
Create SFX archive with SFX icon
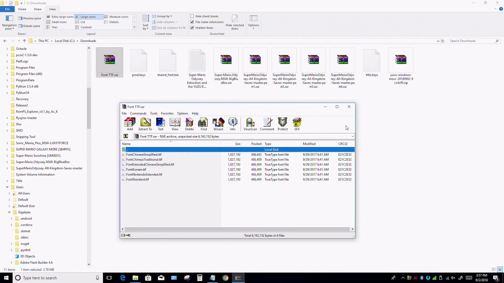coord(297,124)
